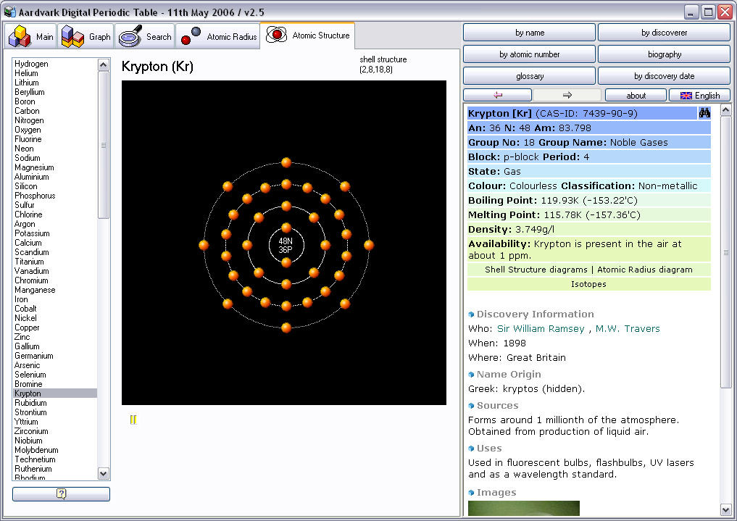Click element list scroll down arrow

point(104,473)
